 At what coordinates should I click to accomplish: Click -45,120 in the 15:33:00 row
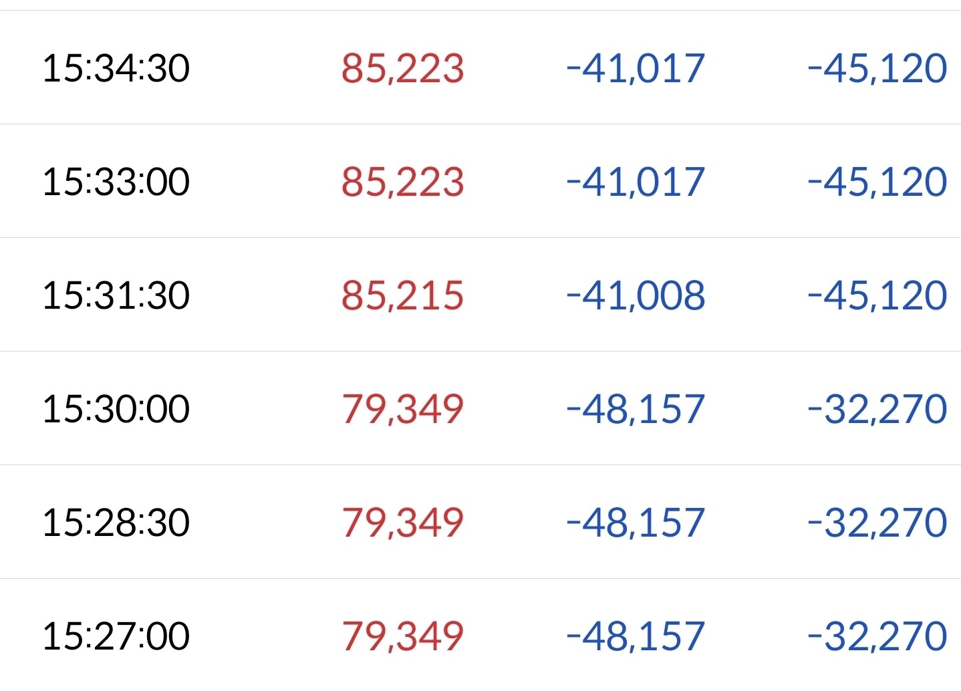pyautogui.click(x=877, y=182)
